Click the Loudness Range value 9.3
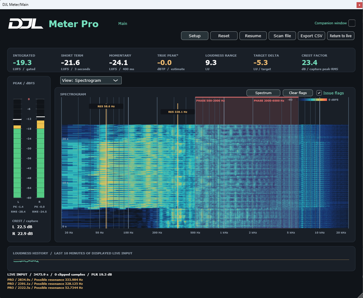 [211, 62]
